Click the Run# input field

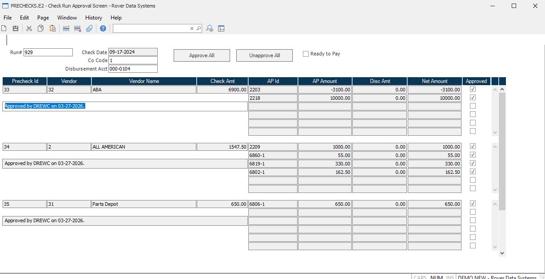[48, 52]
